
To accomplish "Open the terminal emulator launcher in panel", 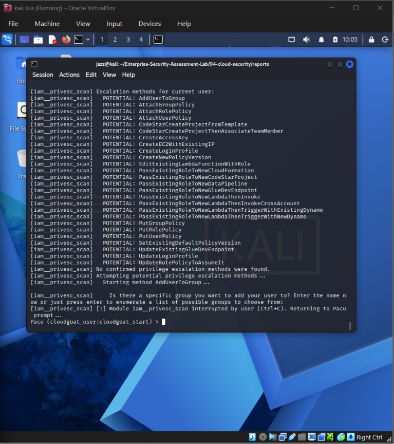I will [79, 40].
